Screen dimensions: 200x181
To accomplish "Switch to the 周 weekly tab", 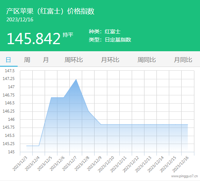I will pos(27,60).
